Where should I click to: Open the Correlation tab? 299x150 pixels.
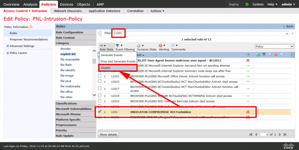tap(135, 11)
